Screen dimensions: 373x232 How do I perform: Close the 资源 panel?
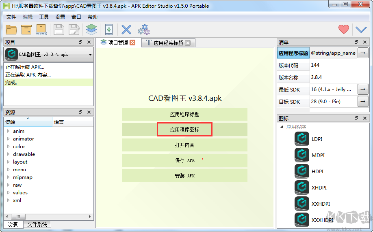(89, 112)
